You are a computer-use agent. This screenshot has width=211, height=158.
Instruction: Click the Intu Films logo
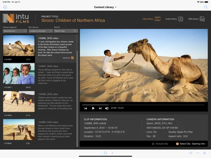coord(16,18)
